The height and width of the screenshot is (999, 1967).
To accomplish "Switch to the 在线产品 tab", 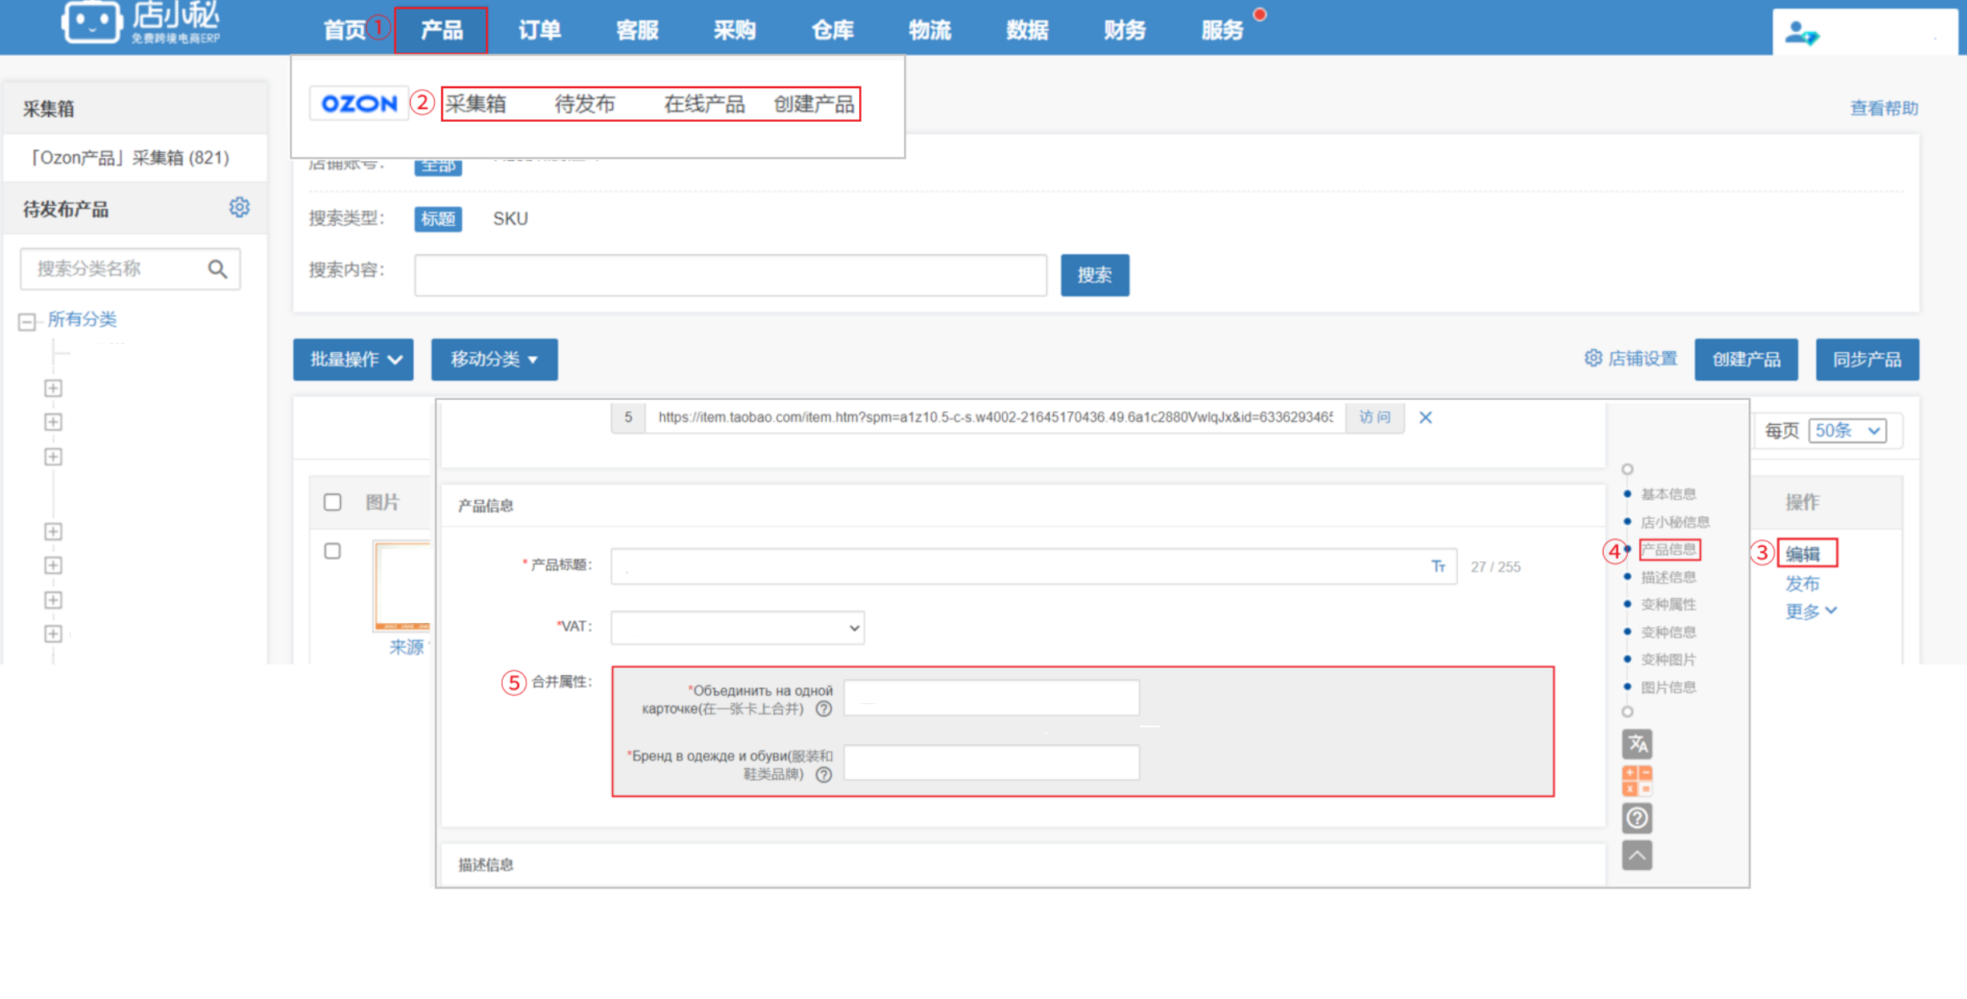I will click(x=704, y=104).
